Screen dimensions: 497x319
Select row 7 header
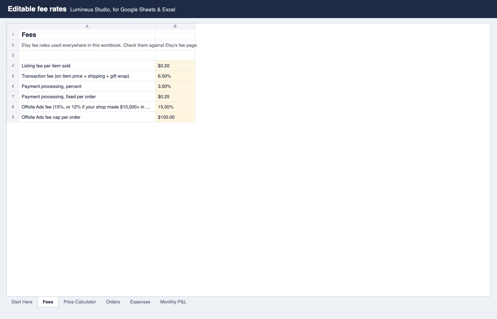(x=13, y=97)
